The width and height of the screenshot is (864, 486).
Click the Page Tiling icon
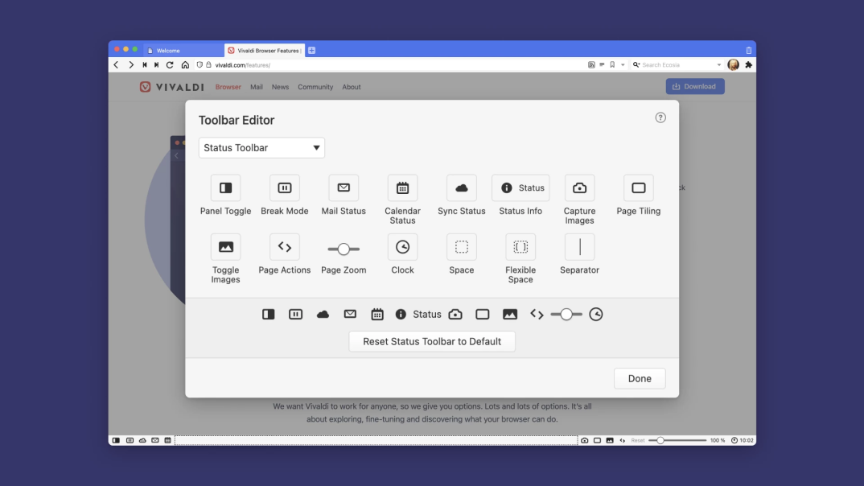coord(638,187)
